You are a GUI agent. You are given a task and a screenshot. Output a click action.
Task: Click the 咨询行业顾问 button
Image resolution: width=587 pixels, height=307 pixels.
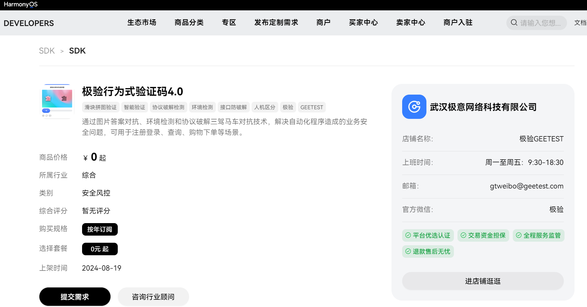tap(153, 297)
